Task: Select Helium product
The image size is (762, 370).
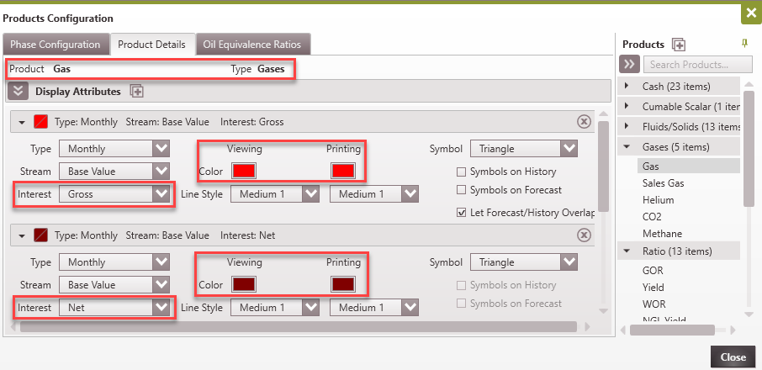Action: point(658,200)
